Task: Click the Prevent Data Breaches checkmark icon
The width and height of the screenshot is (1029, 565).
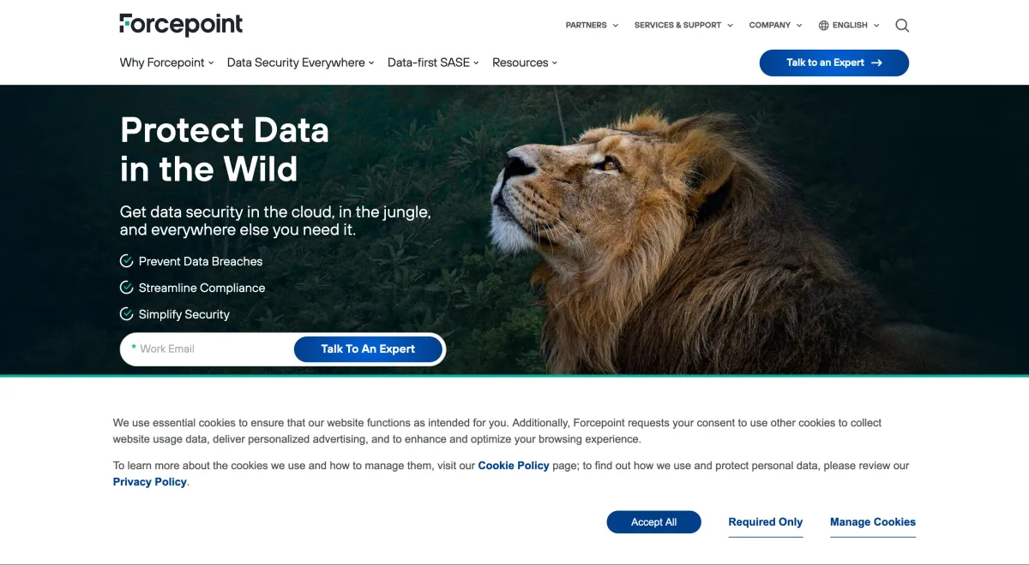Action: pyautogui.click(x=127, y=261)
